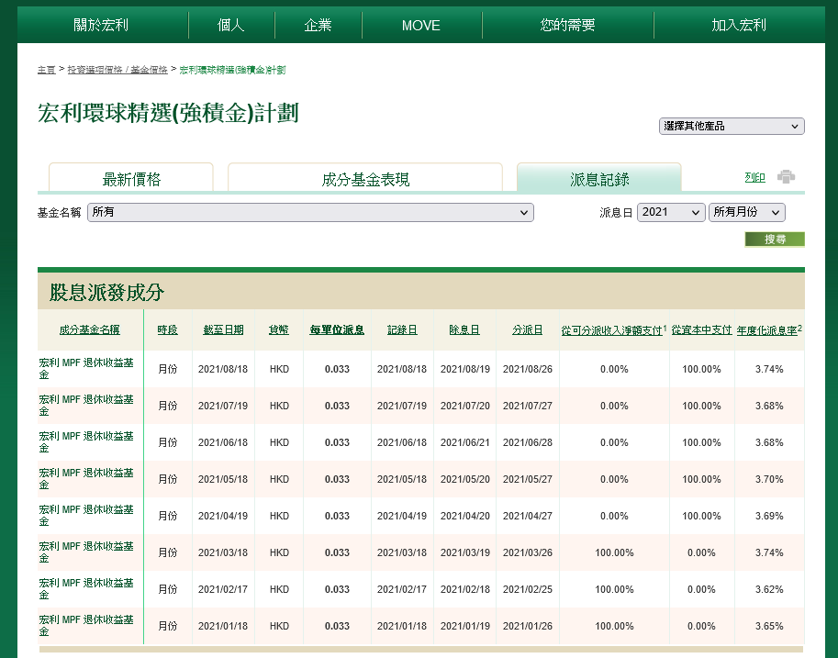The width and height of the screenshot is (838, 658).
Task: Expand the 基金名稱 fund name dropdown
Action: pyautogui.click(x=310, y=212)
